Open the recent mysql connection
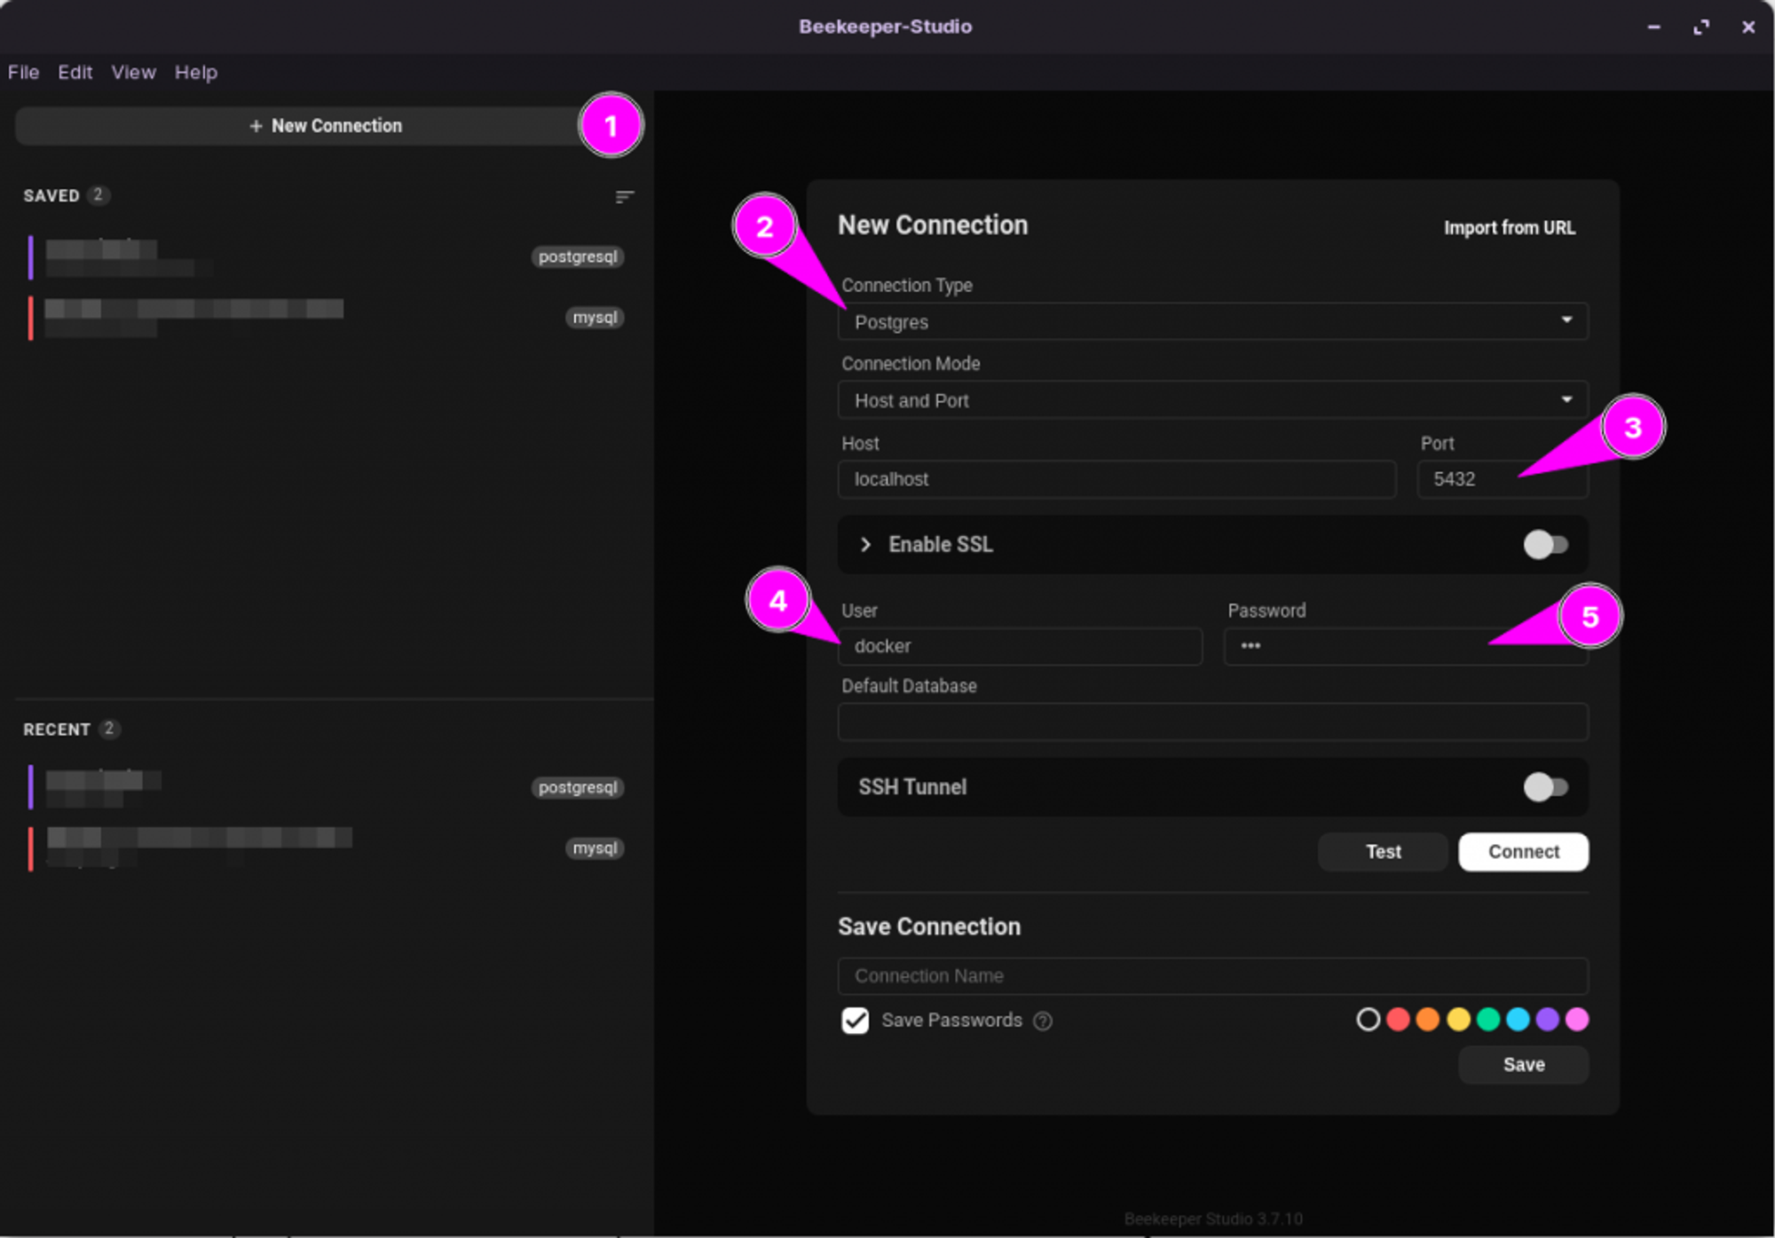This screenshot has height=1238, width=1775. [x=325, y=848]
